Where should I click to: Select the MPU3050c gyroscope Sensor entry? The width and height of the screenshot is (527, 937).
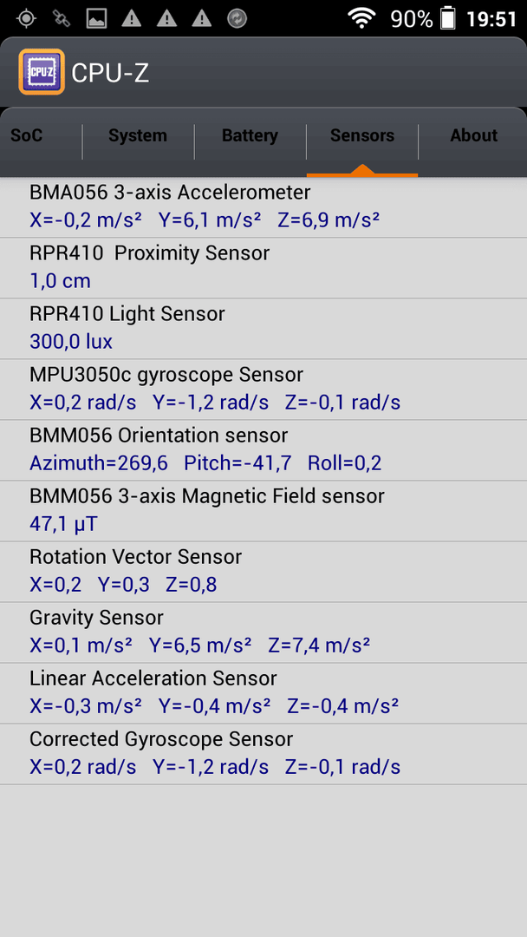click(263, 390)
